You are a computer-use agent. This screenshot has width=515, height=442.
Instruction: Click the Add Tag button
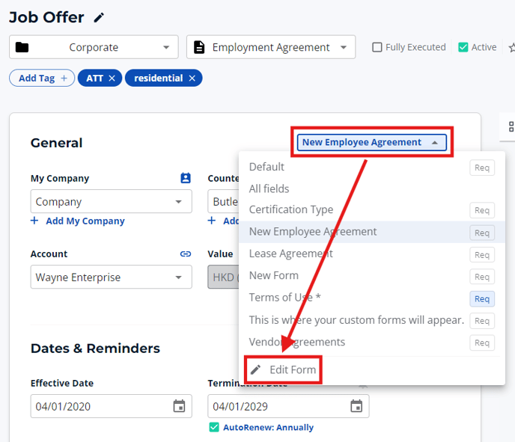click(x=42, y=79)
